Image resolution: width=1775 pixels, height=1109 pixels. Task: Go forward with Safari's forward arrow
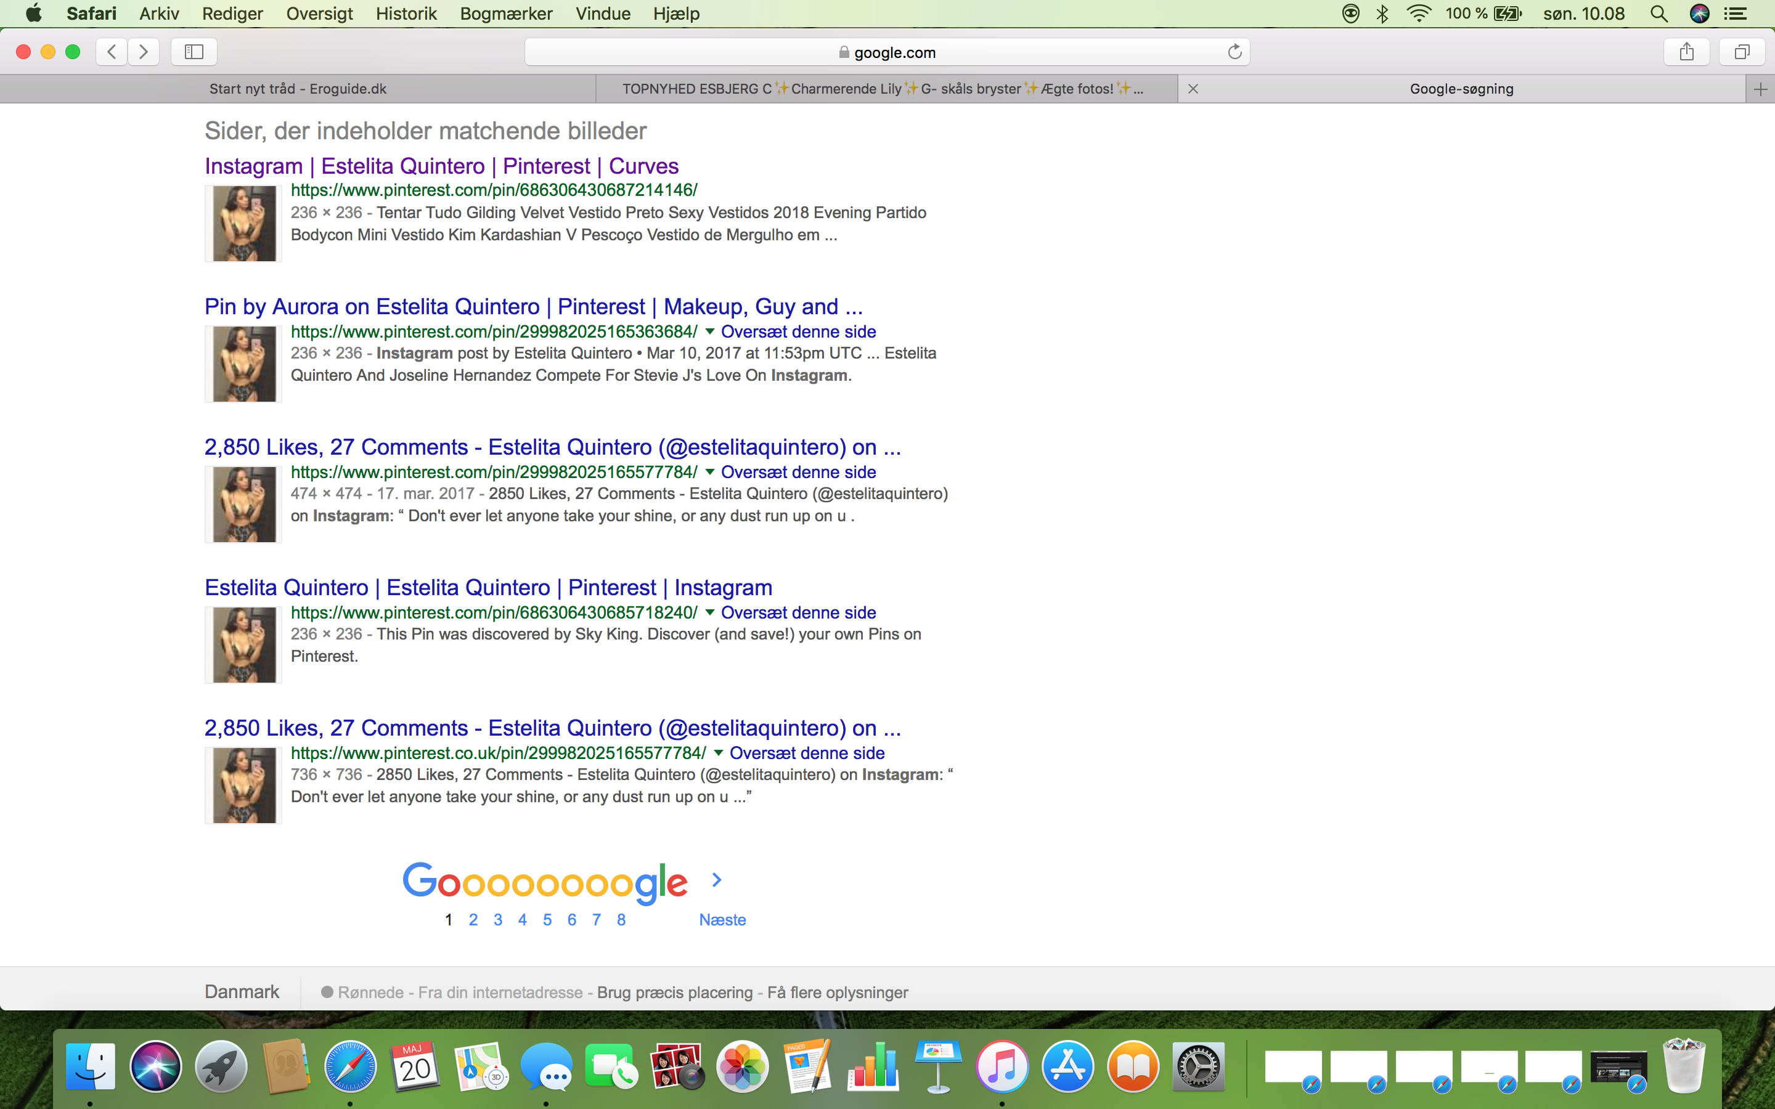[144, 51]
